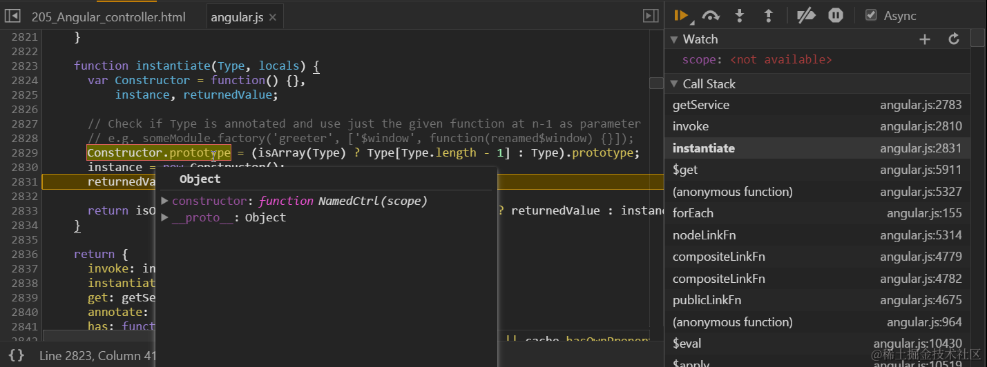
Task: Deactivate breakpoints icon
Action: 806,15
